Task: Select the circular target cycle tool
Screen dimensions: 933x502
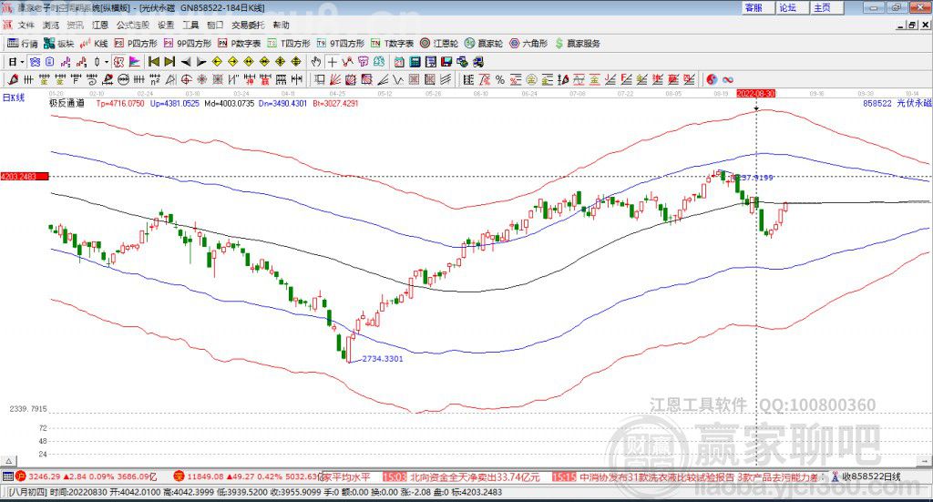Action: point(186,79)
